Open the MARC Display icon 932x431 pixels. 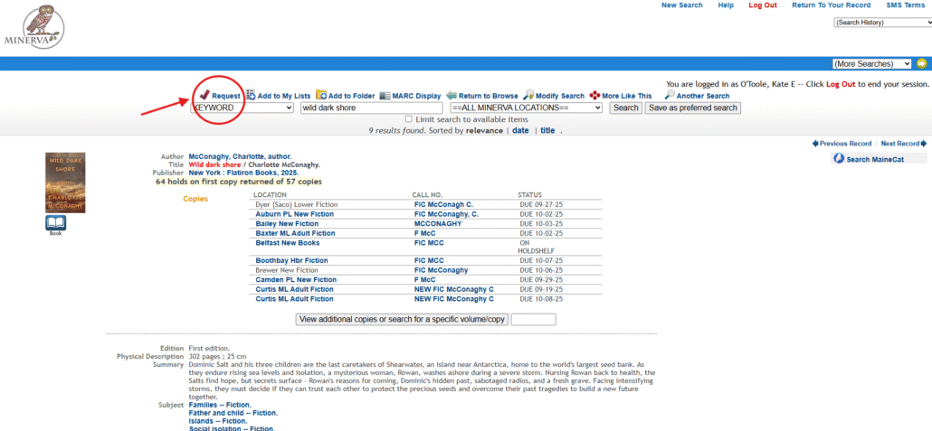coord(385,95)
